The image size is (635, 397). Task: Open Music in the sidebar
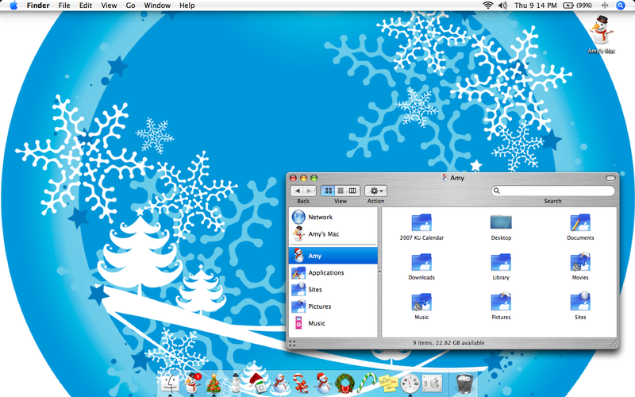333,323
